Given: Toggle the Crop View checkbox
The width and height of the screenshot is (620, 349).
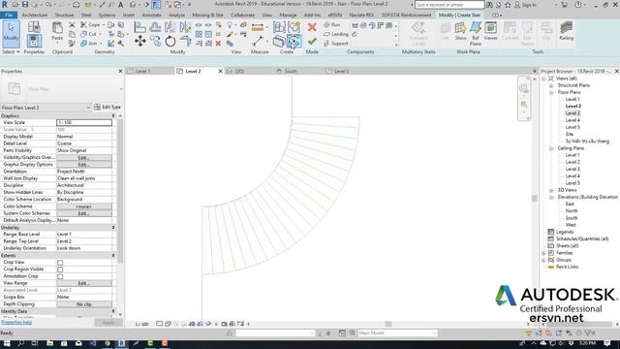Looking at the screenshot, I should coord(60,263).
